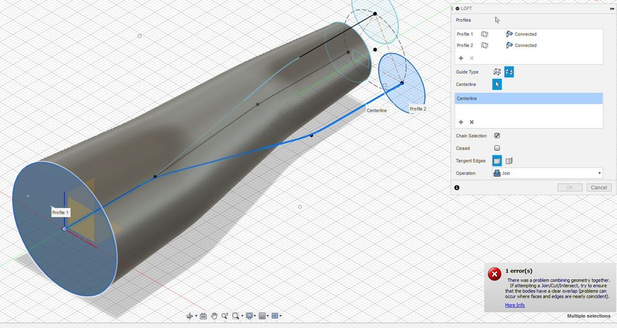Image resolution: width=617 pixels, height=328 pixels.
Task: Click 'Multiple selections' status text
Action: pyautogui.click(x=589, y=316)
